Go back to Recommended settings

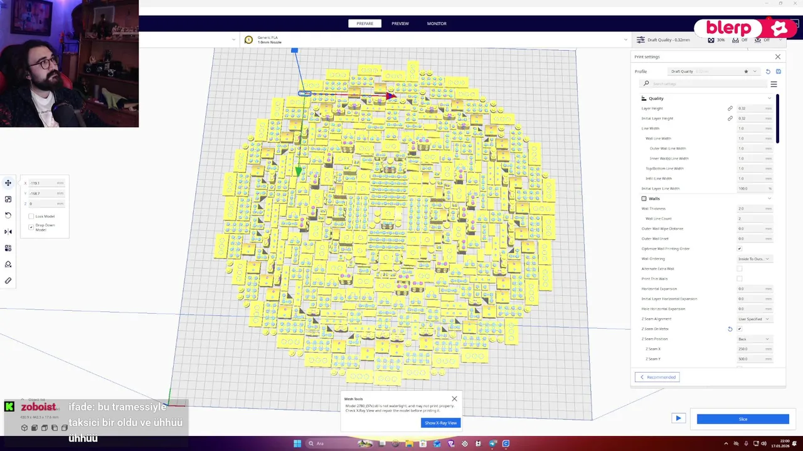(x=657, y=377)
